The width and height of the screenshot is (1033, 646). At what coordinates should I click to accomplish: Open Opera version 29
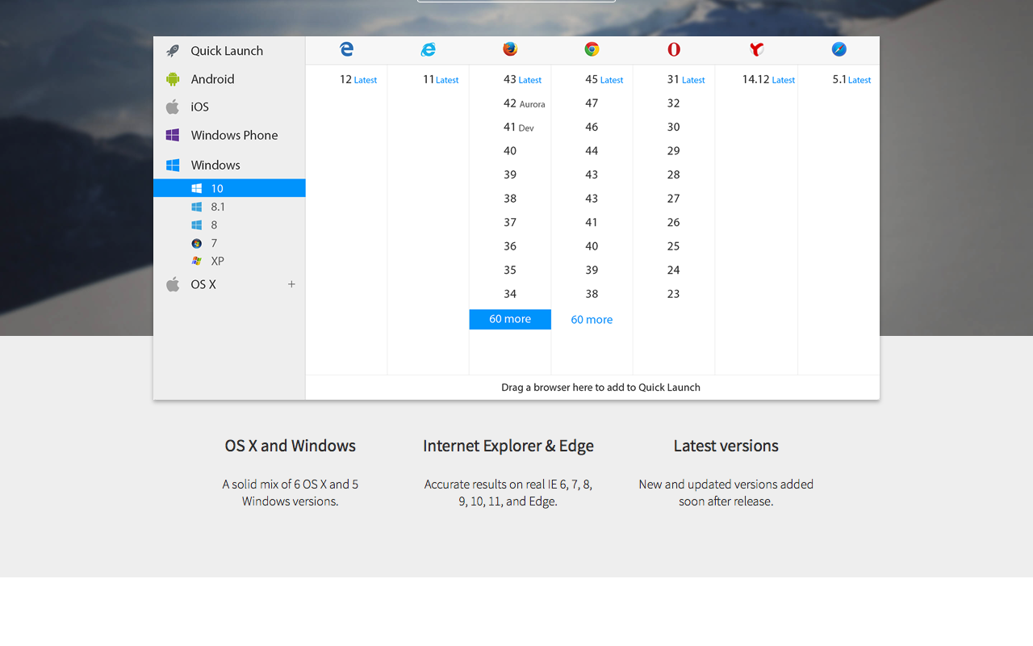click(674, 151)
